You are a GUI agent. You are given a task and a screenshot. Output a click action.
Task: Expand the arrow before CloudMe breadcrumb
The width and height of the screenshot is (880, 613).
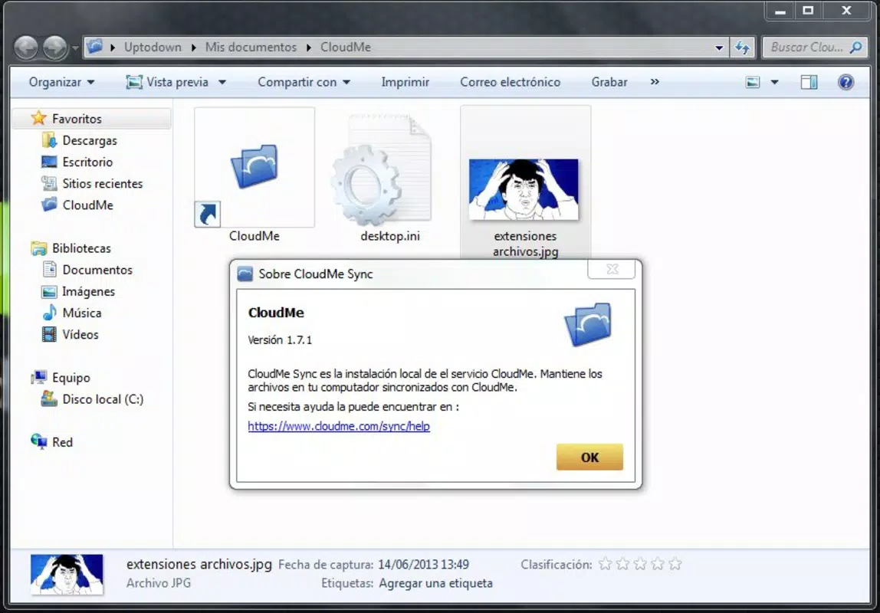tap(309, 48)
